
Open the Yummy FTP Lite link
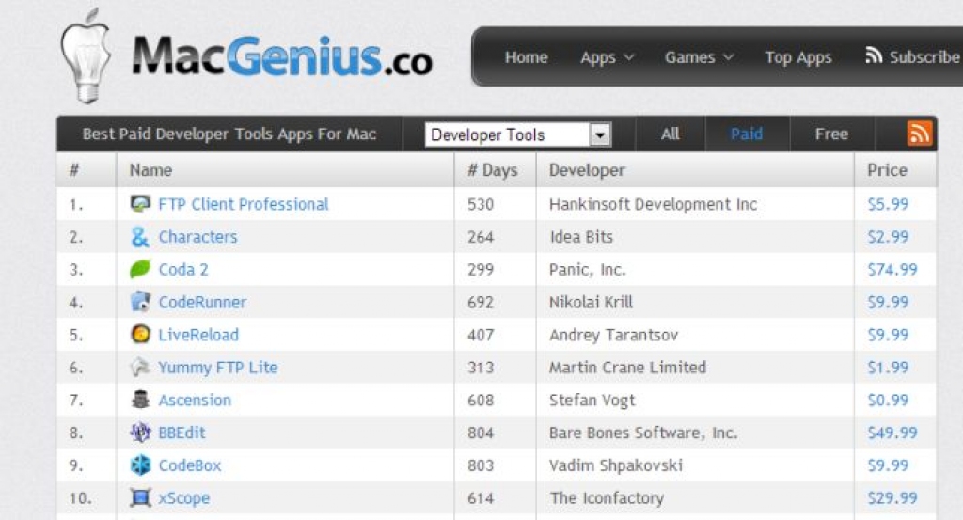click(x=218, y=367)
